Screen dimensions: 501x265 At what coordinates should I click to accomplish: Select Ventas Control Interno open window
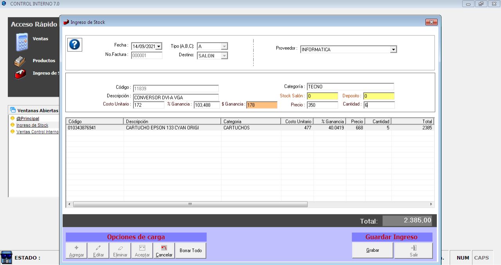[37, 132]
